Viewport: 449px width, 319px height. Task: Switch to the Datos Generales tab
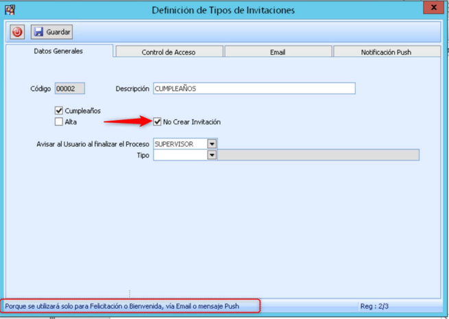click(x=59, y=51)
